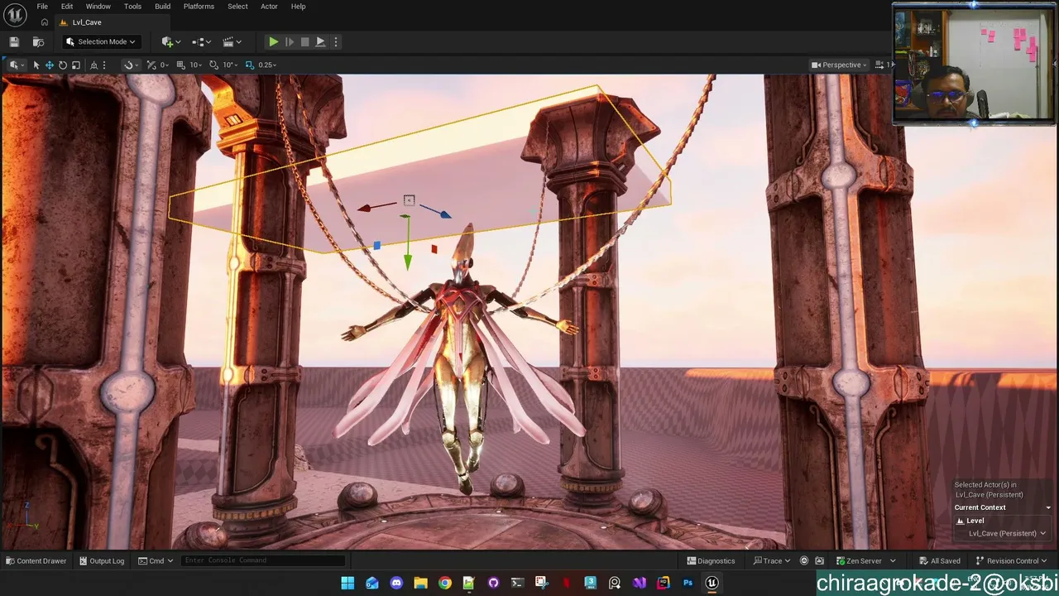1059x596 pixels.
Task: Click the Stop simulation button
Action: (304, 41)
